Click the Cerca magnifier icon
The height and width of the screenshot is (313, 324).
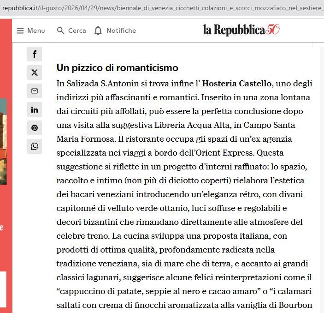click(x=60, y=30)
